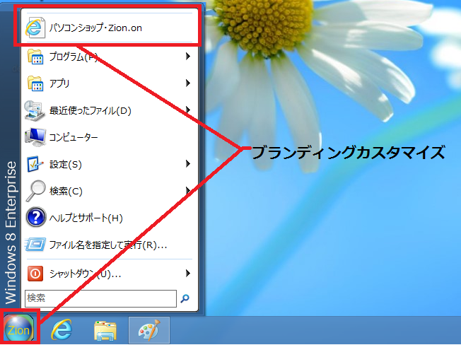Click the Run dialog icon
Screen dimensions: 461x345
click(x=35, y=245)
